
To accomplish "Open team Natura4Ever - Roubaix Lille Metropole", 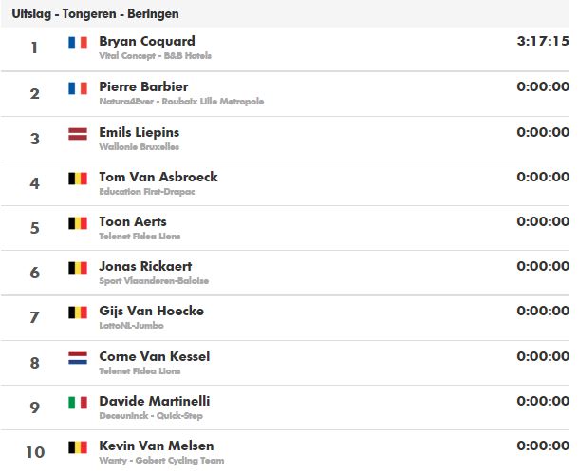I will pyautogui.click(x=181, y=101).
